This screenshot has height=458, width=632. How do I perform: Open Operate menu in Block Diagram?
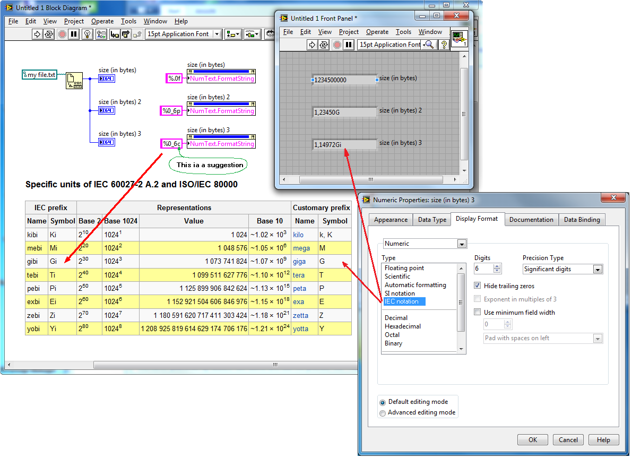pyautogui.click(x=102, y=21)
